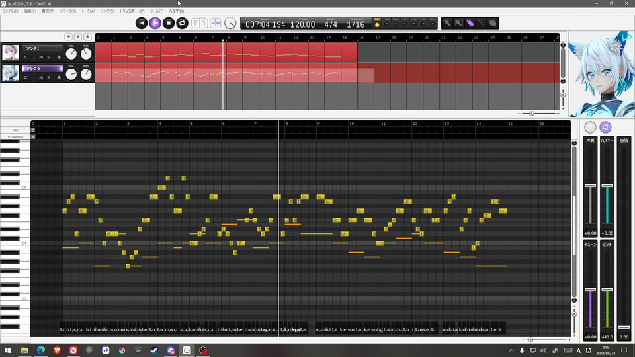Open the 編集 menu
The width and height of the screenshot is (635, 357).
point(30,11)
